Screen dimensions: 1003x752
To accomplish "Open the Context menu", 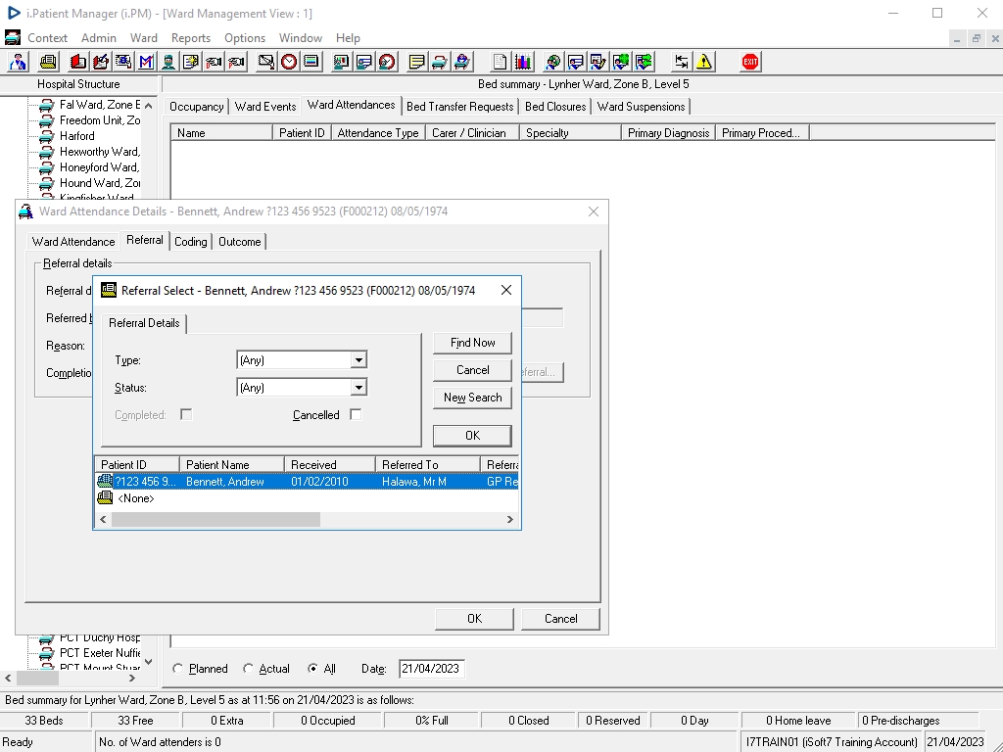I will tap(47, 38).
